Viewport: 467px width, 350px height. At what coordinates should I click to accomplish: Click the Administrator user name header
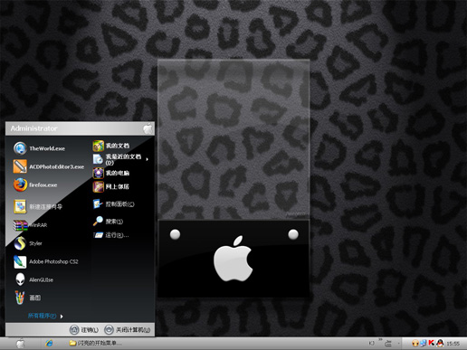[x=33, y=128]
